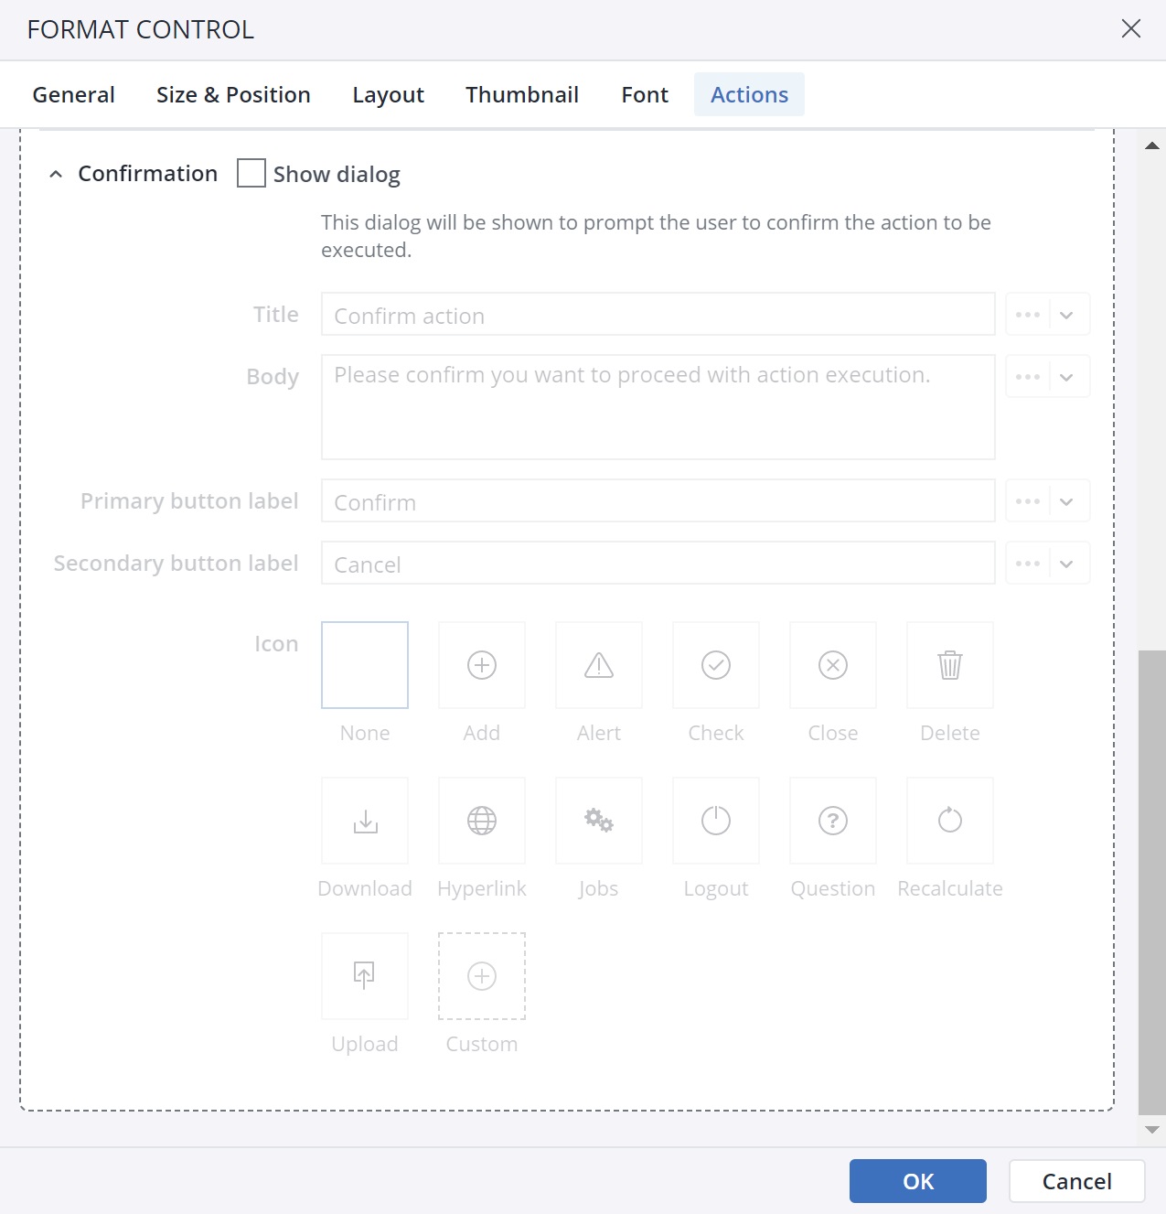Click Secondary button label ellipsis button
The image size is (1166, 1214).
tap(1028, 564)
